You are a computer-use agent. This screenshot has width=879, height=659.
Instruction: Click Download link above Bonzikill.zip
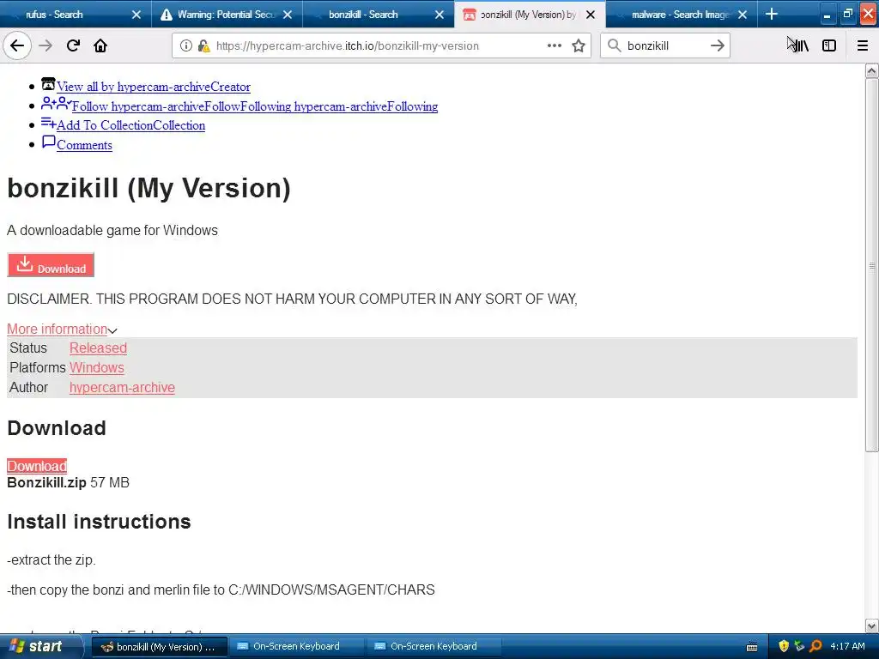coord(37,466)
